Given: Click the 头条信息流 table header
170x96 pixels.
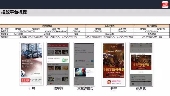Looking at the screenshot, I should click(47, 26).
